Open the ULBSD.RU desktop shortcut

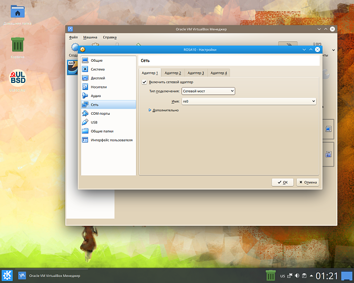18,78
